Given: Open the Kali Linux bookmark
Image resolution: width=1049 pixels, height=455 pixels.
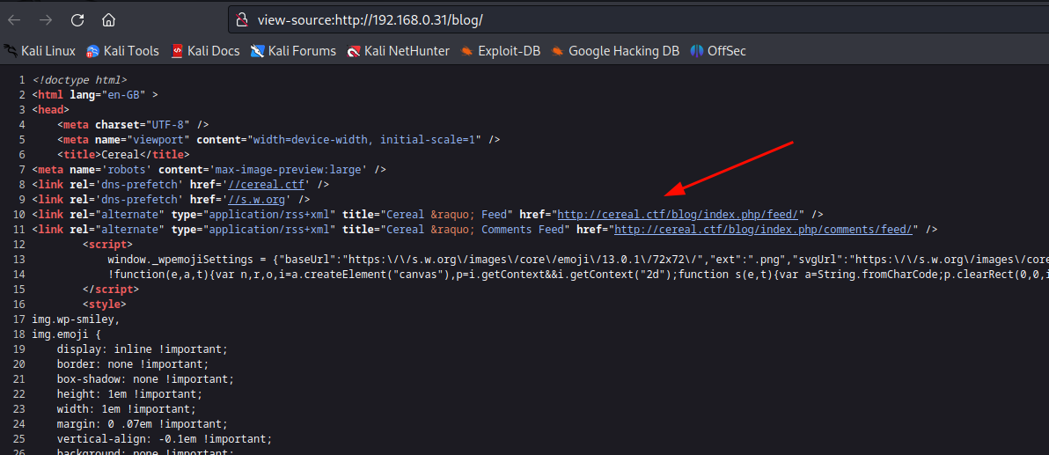Looking at the screenshot, I should coord(40,51).
